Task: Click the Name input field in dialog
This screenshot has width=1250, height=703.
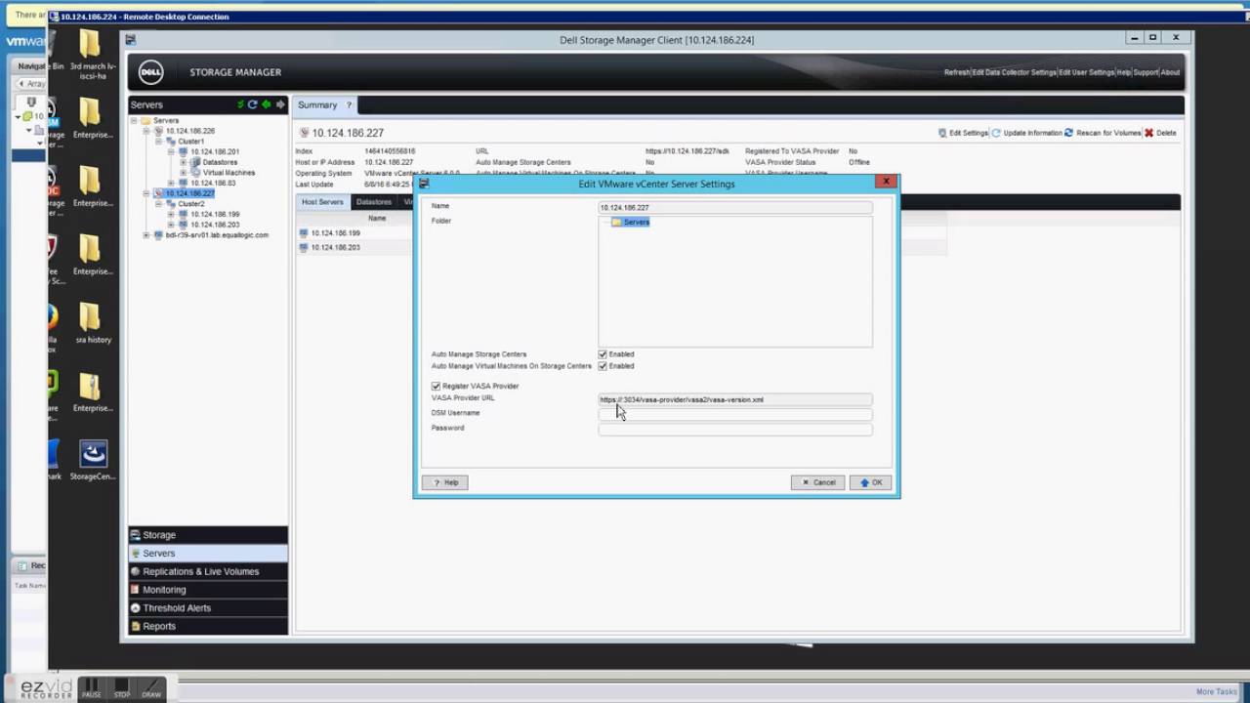Action: tap(734, 208)
